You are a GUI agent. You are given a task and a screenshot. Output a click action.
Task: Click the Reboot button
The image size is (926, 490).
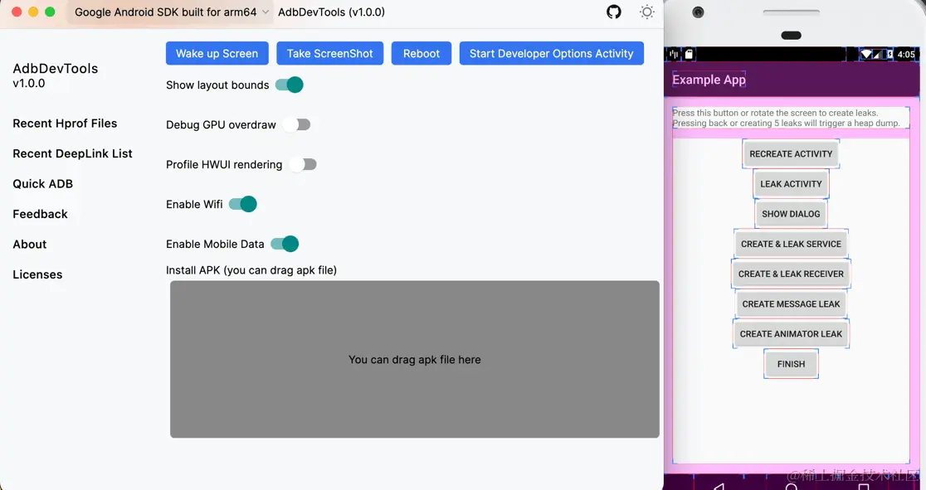tap(421, 53)
